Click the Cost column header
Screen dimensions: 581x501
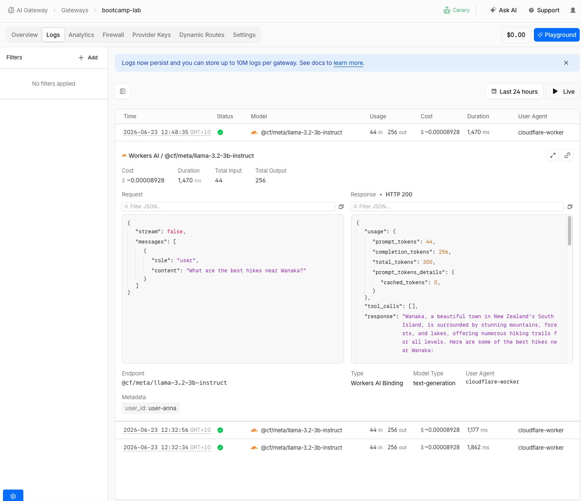point(427,116)
